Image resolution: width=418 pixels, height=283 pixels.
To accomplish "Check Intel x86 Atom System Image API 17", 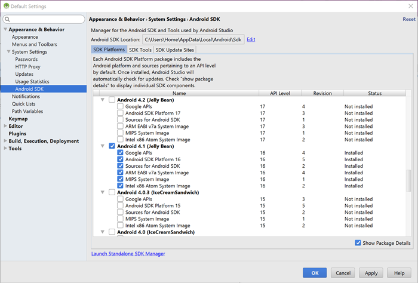I will coord(120,139).
